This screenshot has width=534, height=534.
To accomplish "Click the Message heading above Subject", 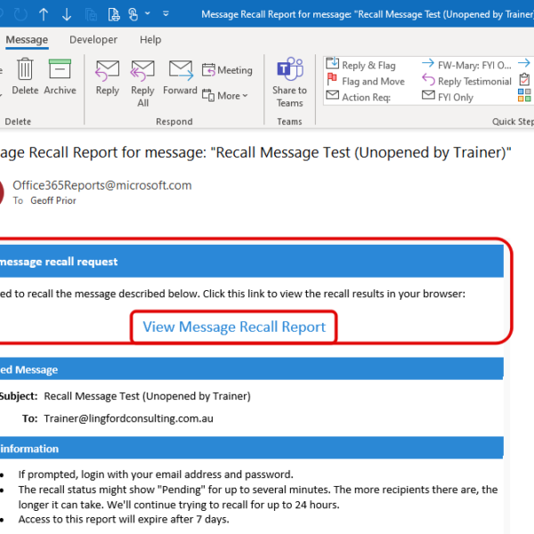I will click(252, 369).
